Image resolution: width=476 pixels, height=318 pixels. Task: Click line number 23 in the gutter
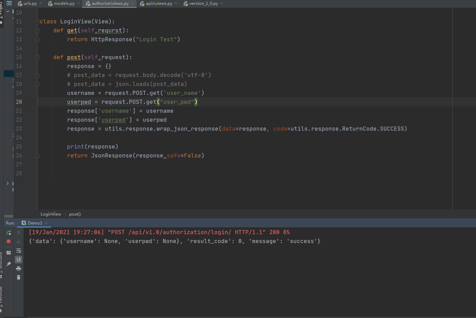[19, 129]
